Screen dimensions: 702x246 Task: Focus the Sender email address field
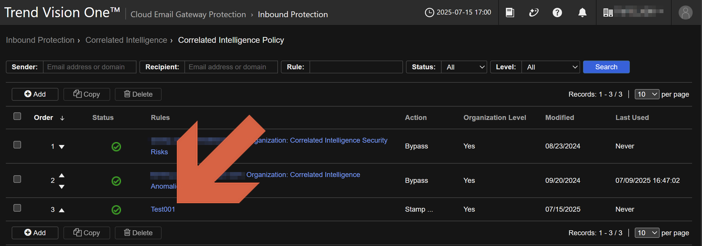click(89, 67)
